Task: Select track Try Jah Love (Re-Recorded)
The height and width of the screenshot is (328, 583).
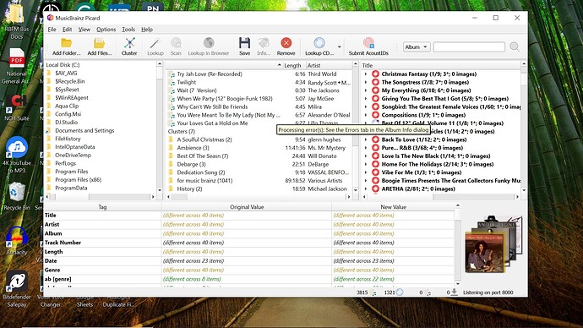Action: click(x=210, y=74)
